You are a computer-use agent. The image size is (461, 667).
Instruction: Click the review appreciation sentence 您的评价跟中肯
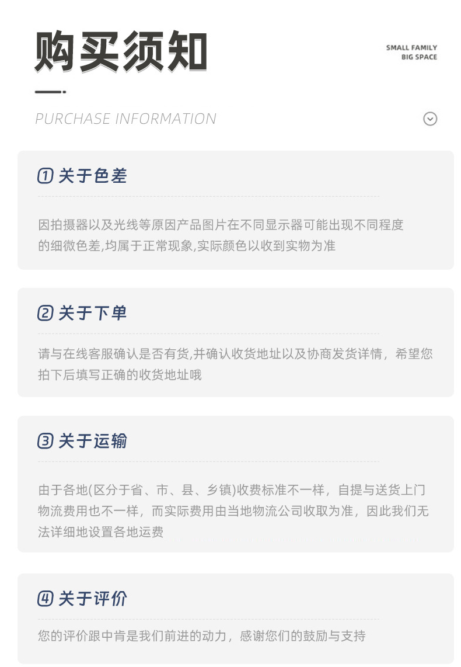[202, 636]
